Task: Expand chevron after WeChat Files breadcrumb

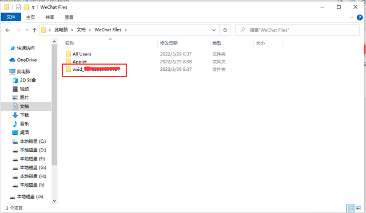Action: (x=126, y=30)
